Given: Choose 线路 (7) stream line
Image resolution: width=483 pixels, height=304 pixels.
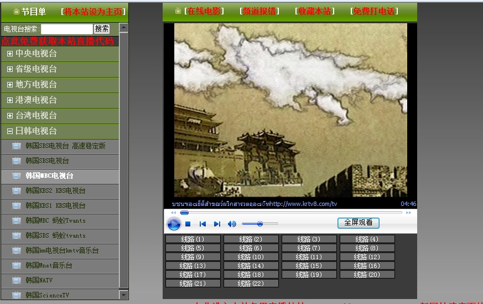Looking at the screenshot, I should coord(309,248).
